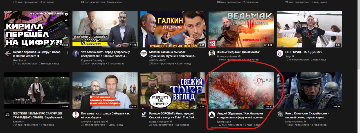Click text '27 тыс. просмотров • 7 месяцев назад'
Viewport: 360px width, 133px height.
(x=36, y=64)
